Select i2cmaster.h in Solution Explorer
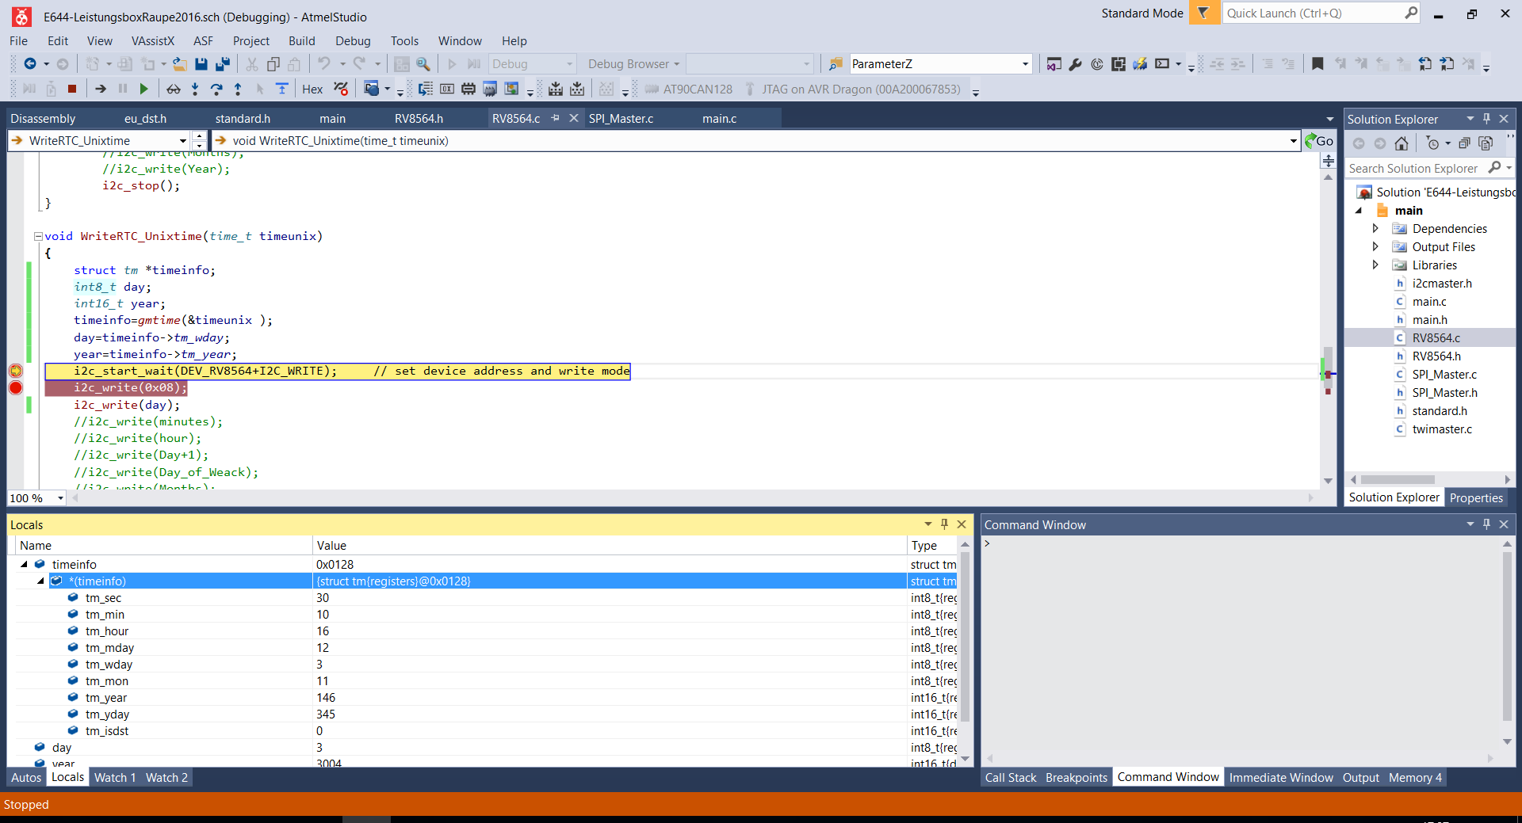Viewport: 1522px width, 823px height. (x=1442, y=284)
